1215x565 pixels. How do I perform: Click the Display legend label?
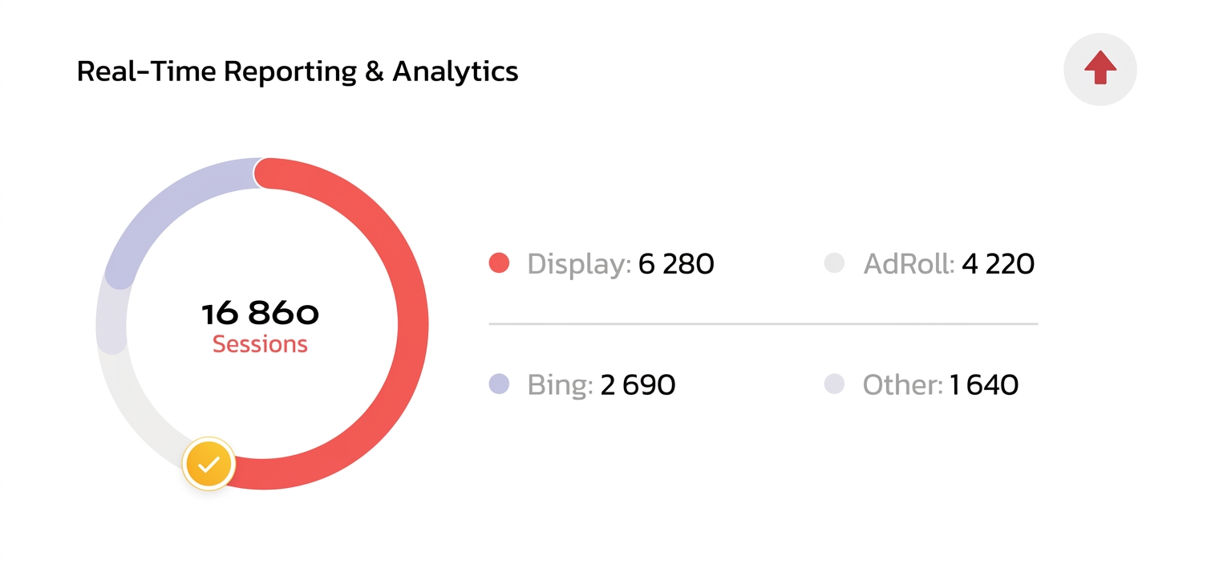579,263
